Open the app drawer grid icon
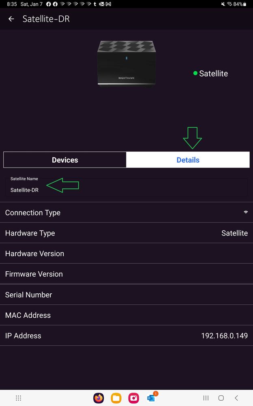This screenshot has width=253, height=406. [18, 398]
